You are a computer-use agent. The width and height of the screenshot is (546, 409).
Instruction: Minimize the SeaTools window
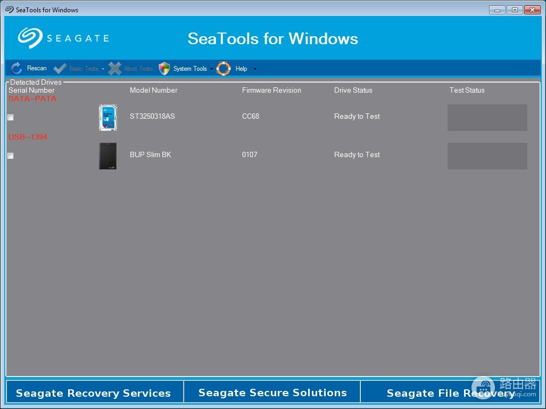tap(497, 10)
